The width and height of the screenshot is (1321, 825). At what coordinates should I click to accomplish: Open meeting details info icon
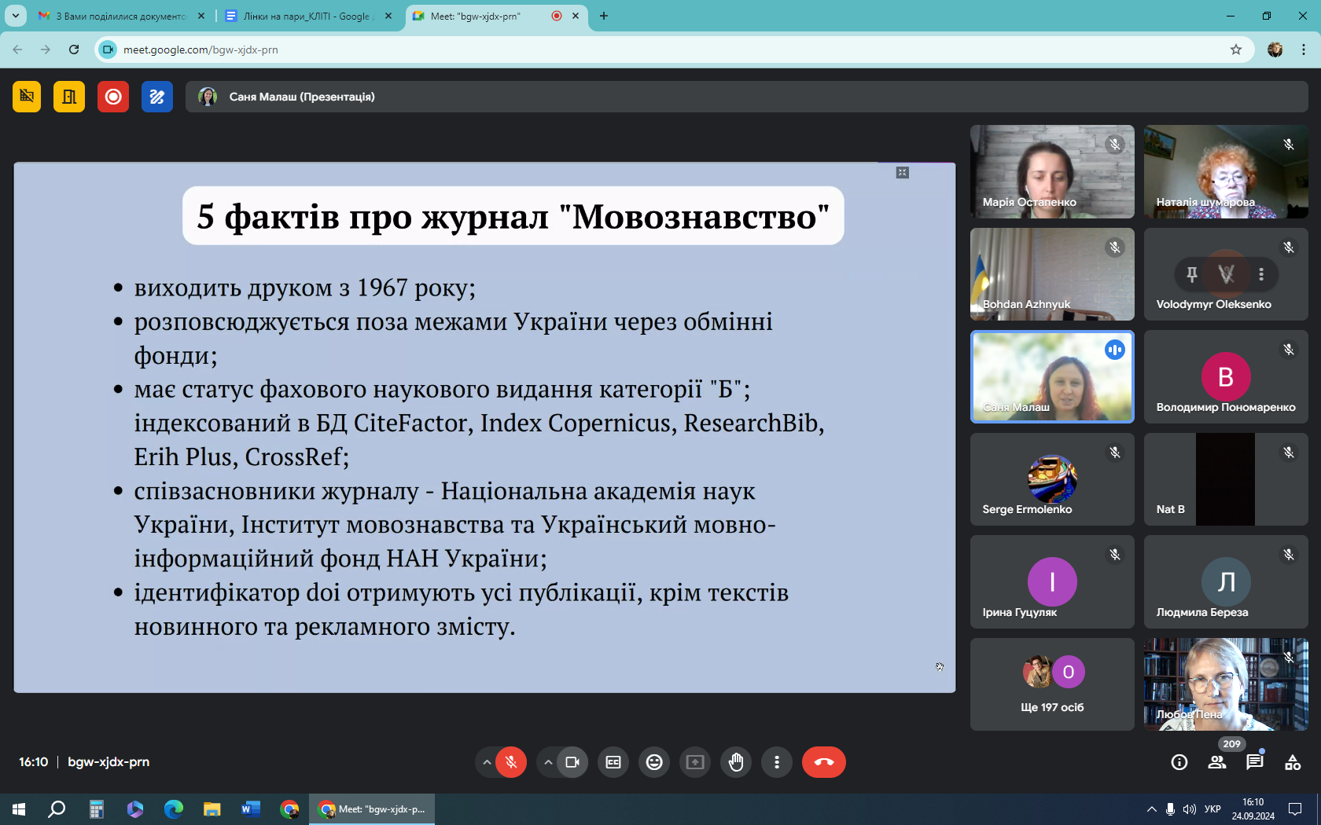click(x=1179, y=762)
